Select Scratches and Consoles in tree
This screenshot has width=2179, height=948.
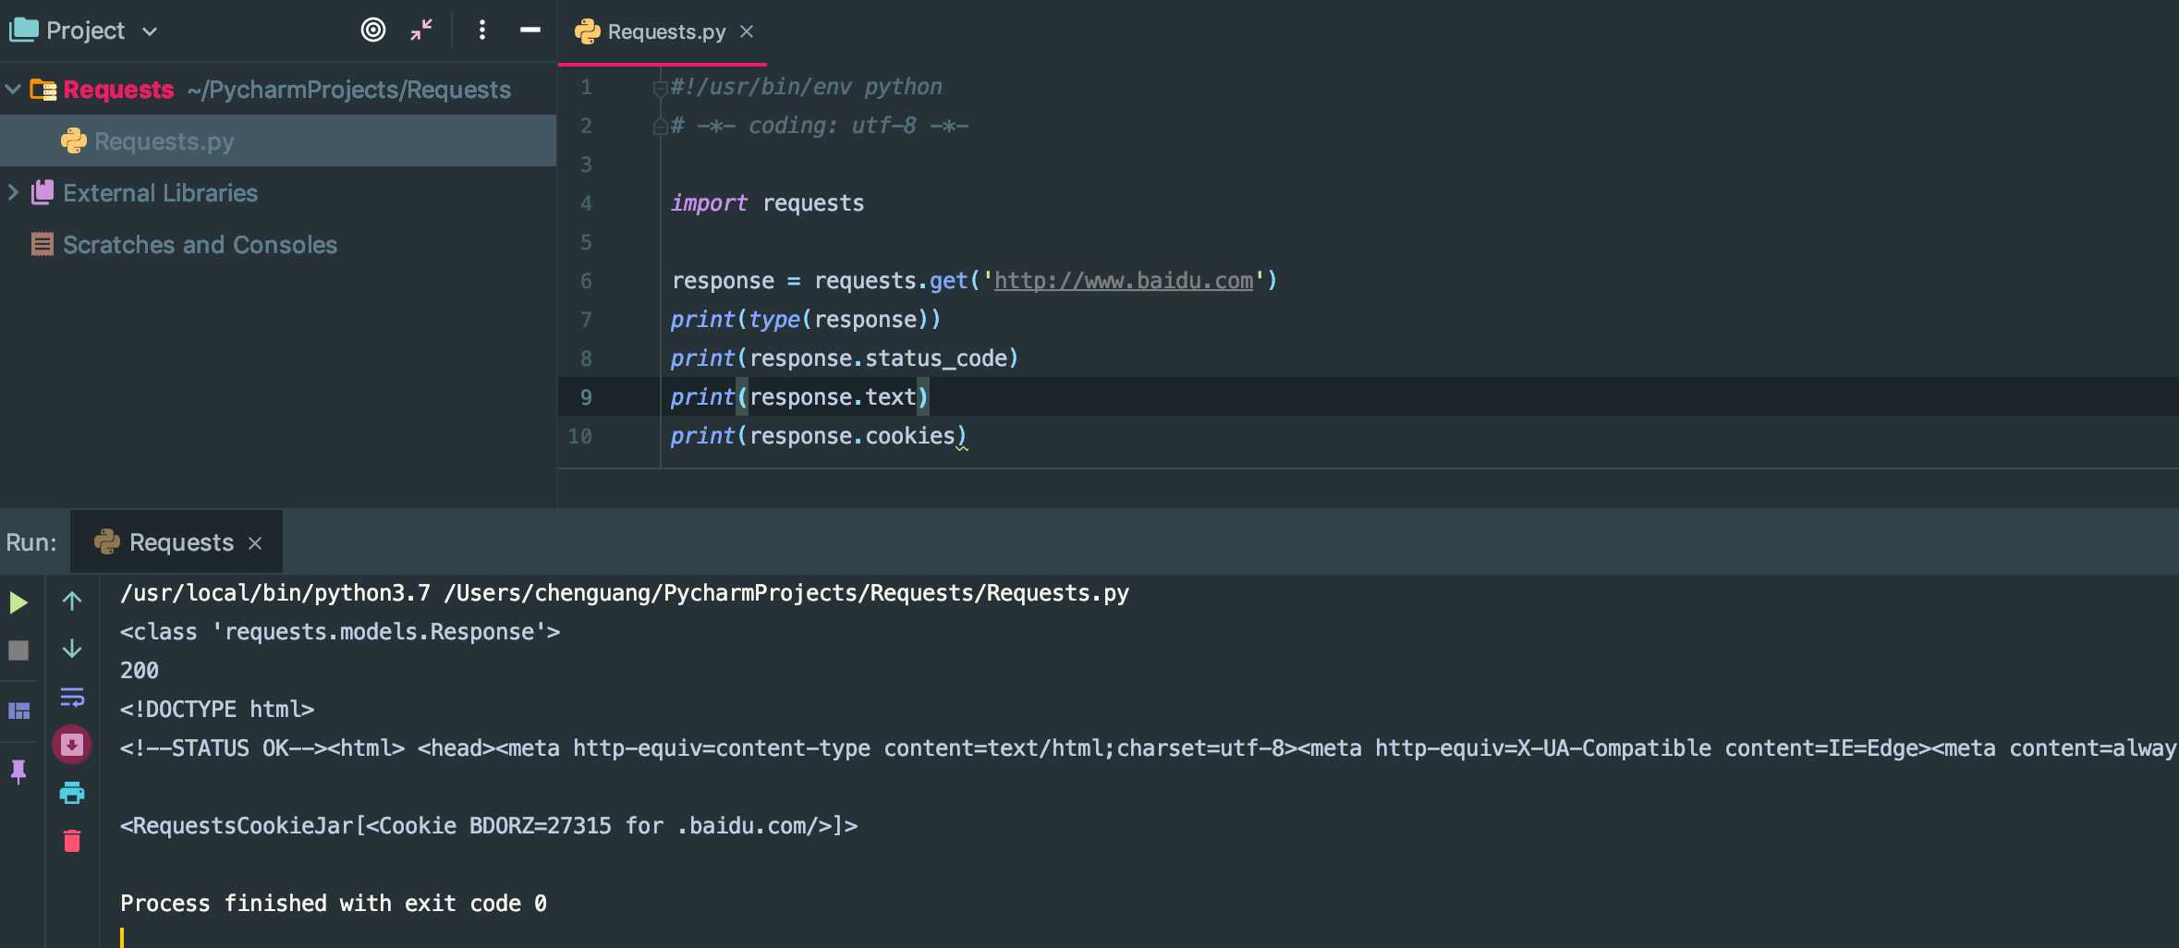click(200, 245)
